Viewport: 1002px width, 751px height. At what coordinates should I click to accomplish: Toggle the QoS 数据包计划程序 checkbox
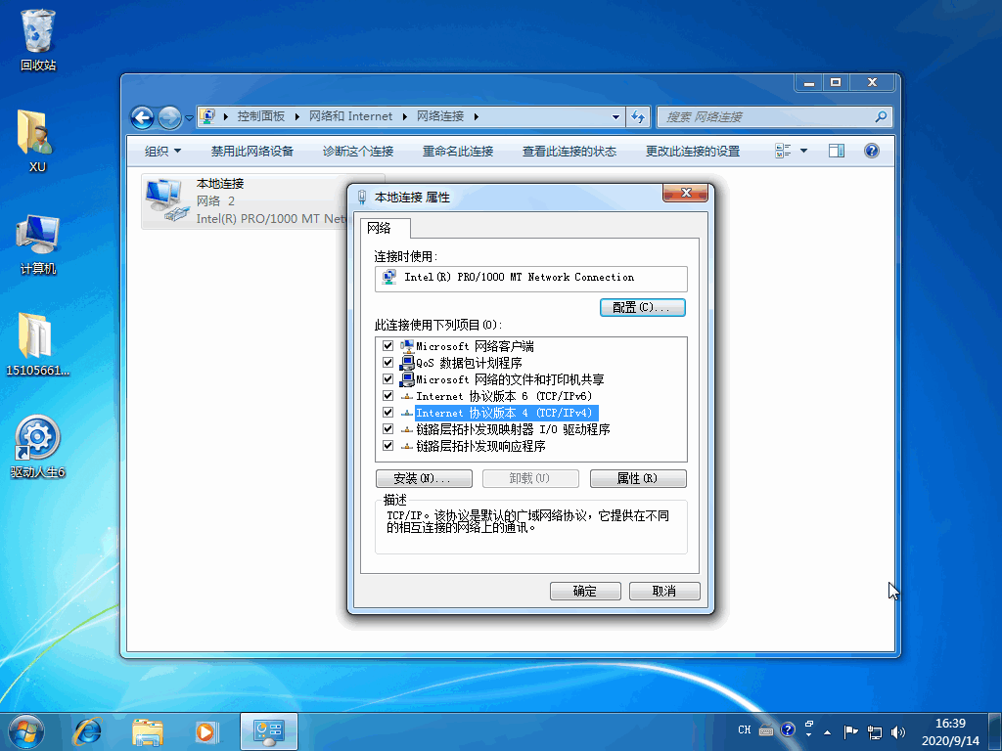click(x=387, y=363)
